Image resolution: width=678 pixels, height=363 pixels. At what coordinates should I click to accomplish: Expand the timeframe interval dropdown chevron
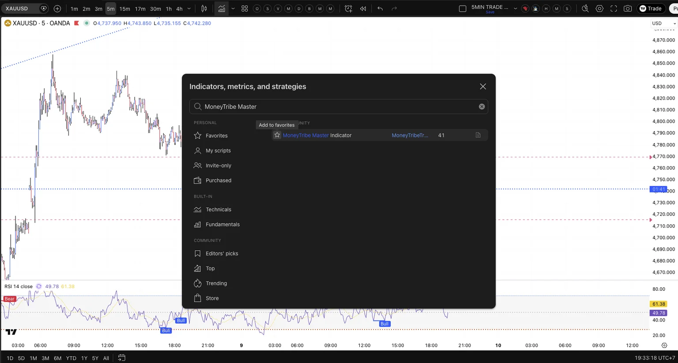[x=189, y=8]
